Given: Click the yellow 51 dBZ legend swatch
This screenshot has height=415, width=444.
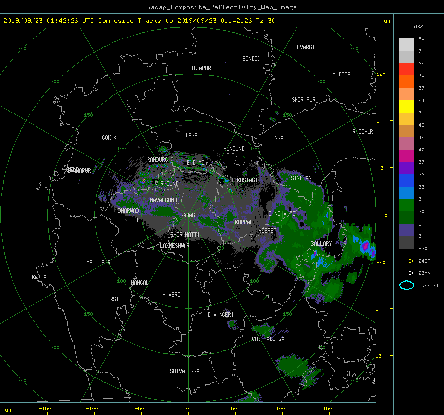Looking at the screenshot, I should [x=407, y=107].
